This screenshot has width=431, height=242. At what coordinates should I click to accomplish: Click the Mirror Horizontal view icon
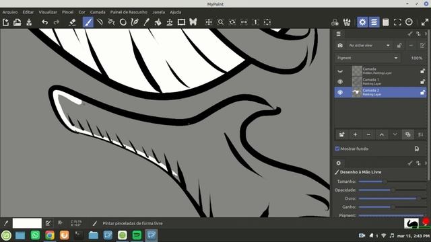click(244, 22)
